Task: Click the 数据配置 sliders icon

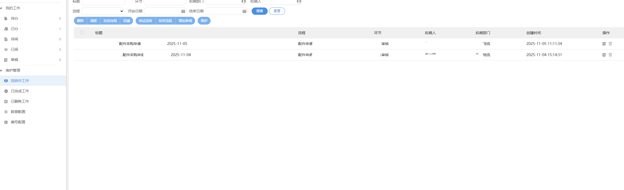Action: (x=6, y=112)
